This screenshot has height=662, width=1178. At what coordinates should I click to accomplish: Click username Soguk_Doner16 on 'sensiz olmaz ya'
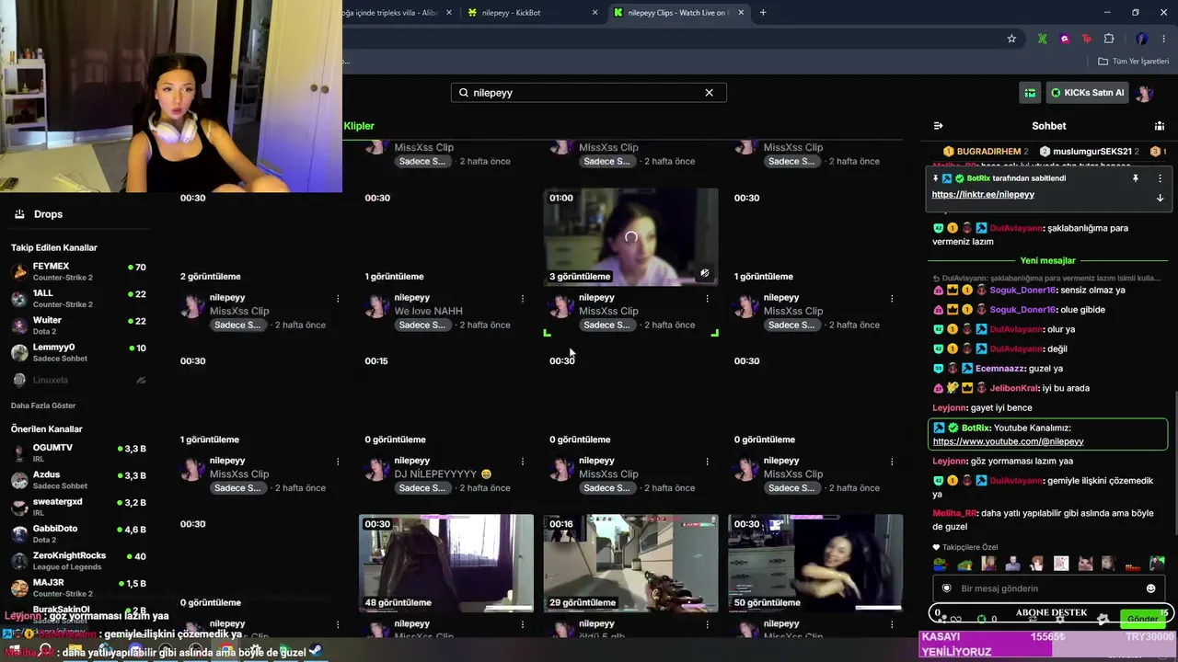[x=1023, y=291]
